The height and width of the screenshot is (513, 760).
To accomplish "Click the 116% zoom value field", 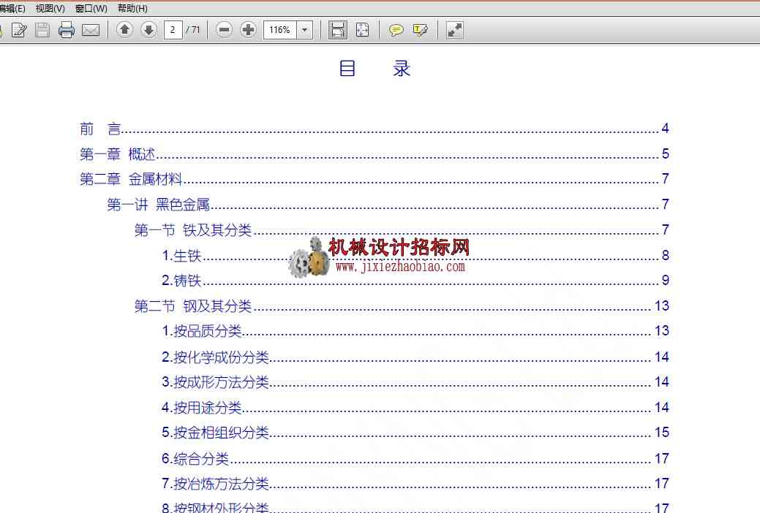I will (280, 30).
